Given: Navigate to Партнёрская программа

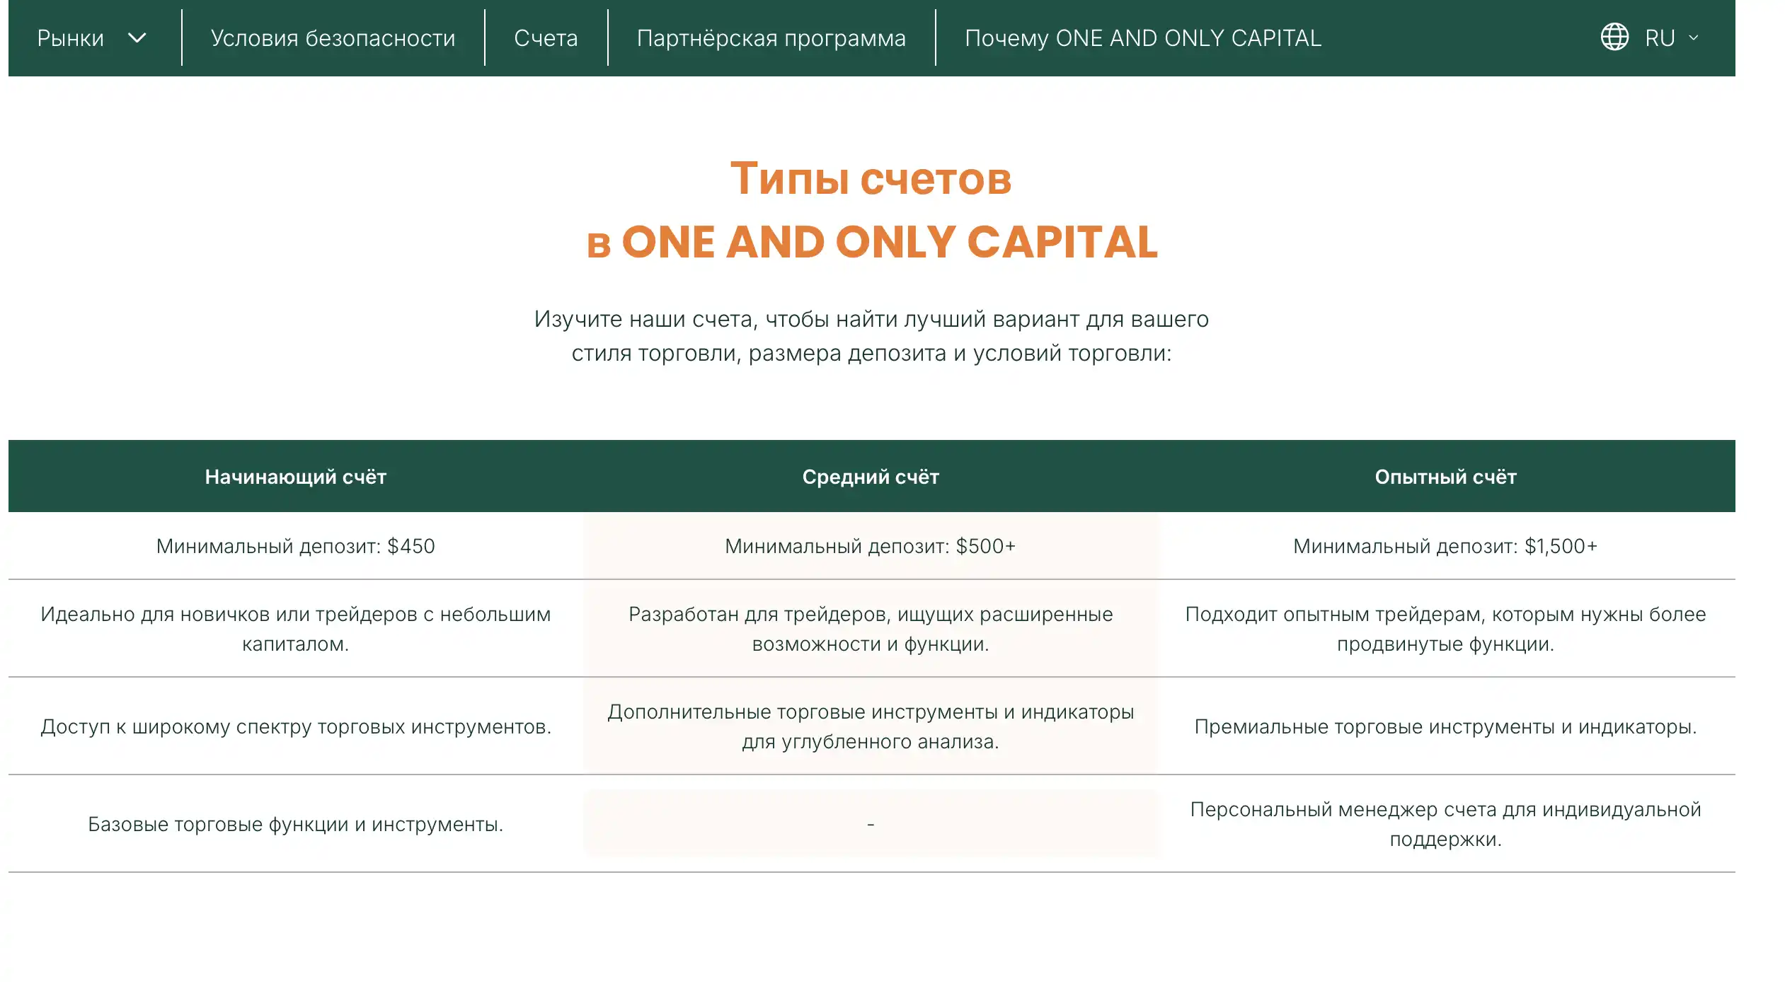Looking at the screenshot, I should click(771, 38).
